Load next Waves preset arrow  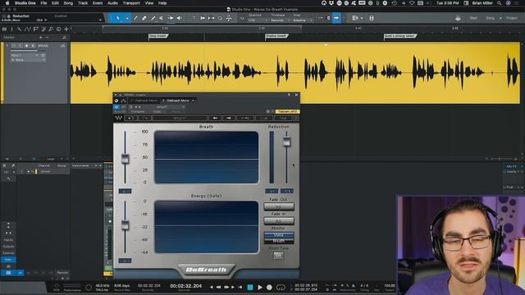coord(229,118)
